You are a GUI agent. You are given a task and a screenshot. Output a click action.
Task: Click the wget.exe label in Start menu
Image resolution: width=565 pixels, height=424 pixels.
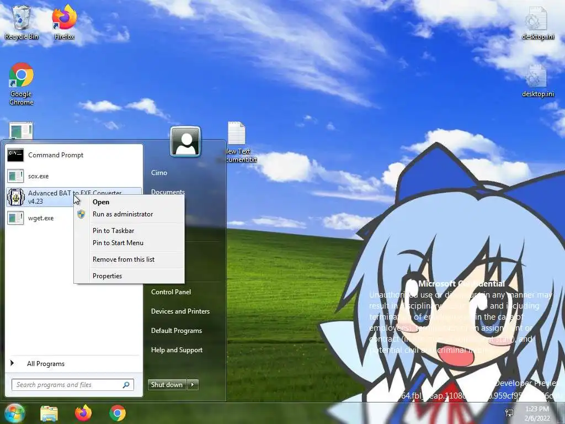pyautogui.click(x=41, y=218)
